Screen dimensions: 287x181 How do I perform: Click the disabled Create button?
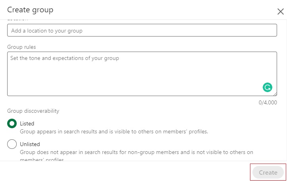268,172
